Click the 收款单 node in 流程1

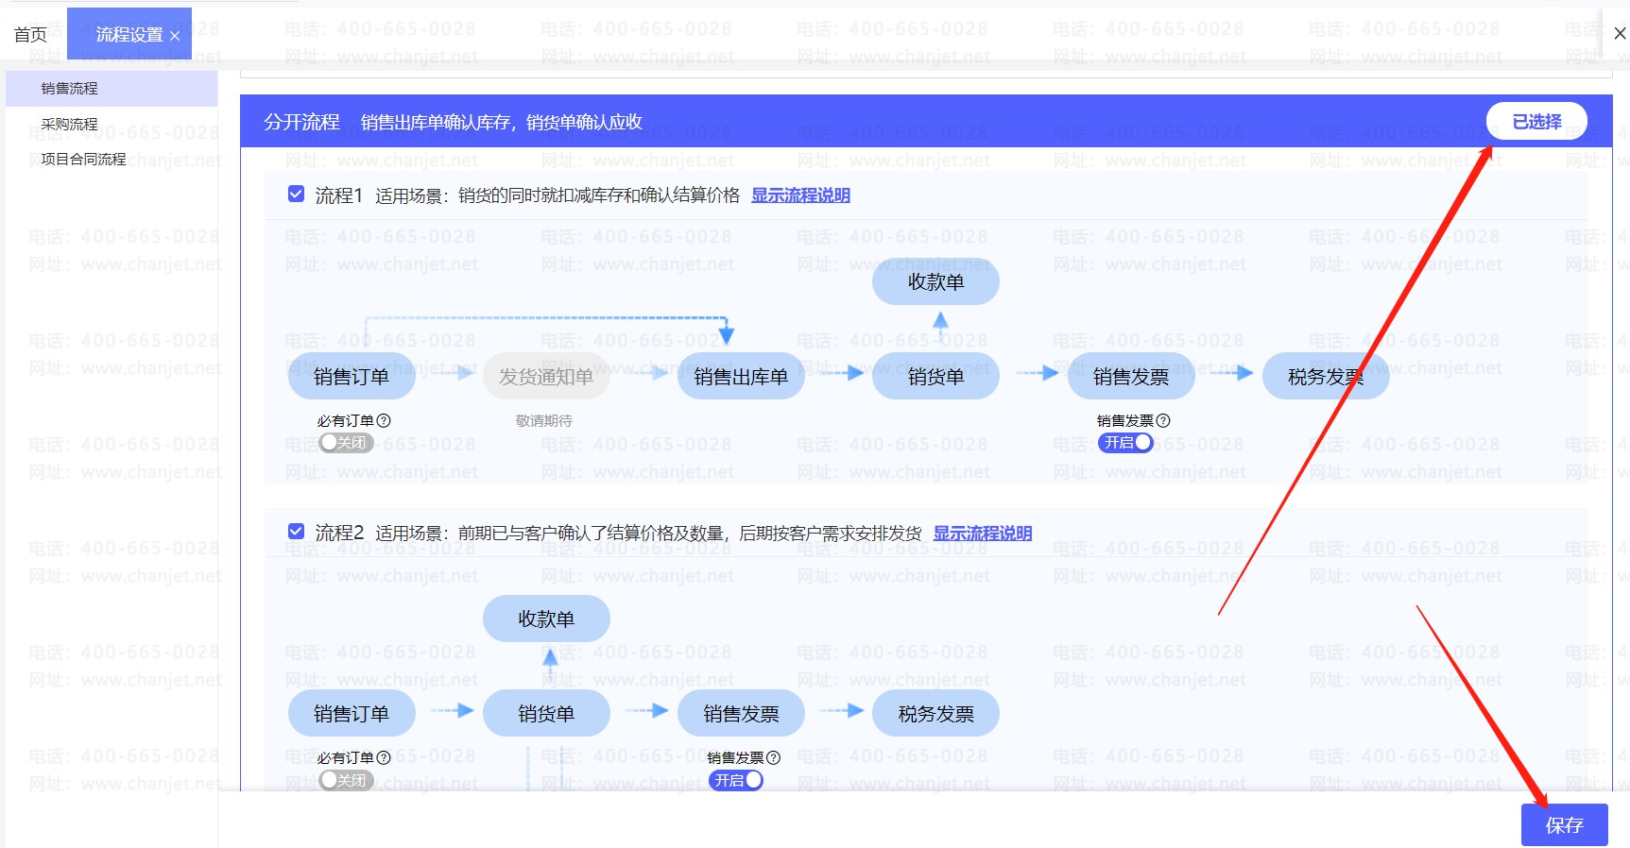coord(935,282)
